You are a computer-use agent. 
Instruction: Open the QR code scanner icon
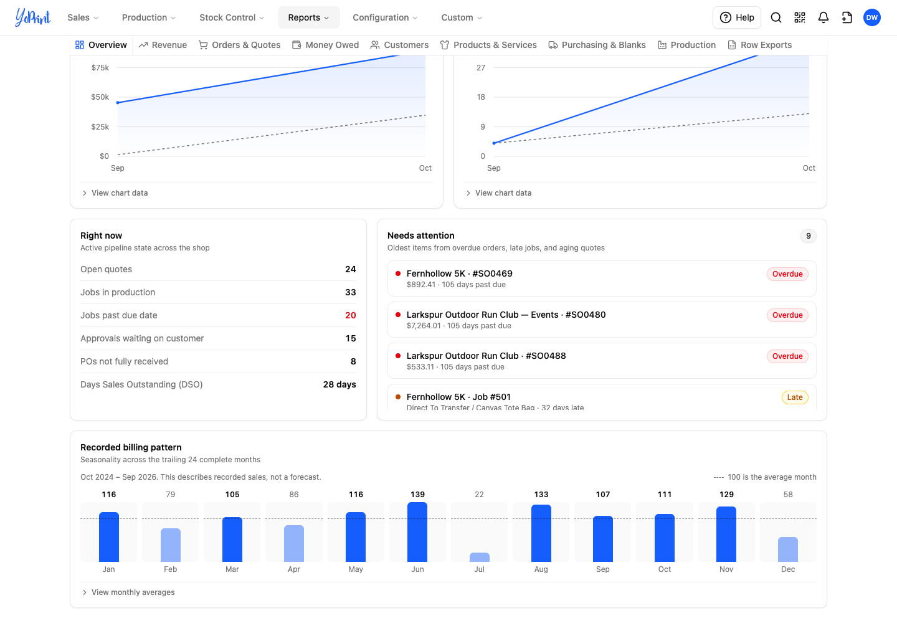coord(800,17)
